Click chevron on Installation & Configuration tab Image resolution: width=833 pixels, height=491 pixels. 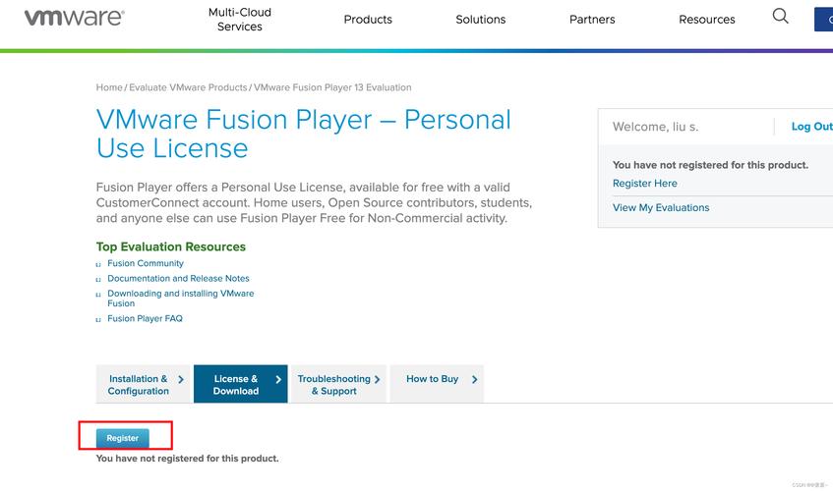click(x=181, y=379)
